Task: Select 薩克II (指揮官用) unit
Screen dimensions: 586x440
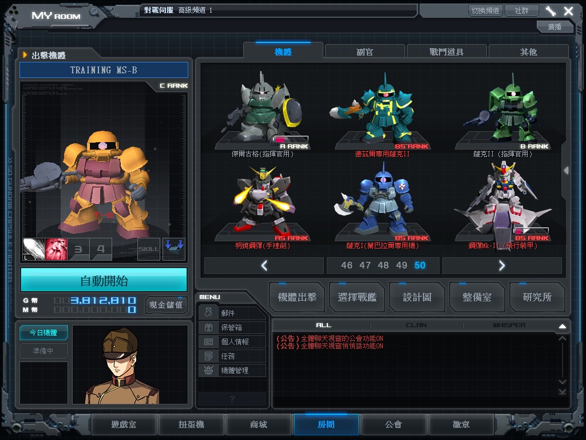Action: click(x=502, y=113)
